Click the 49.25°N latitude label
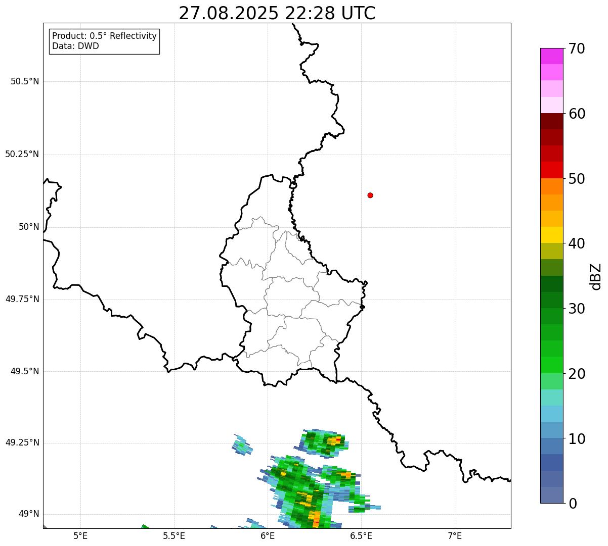 click(x=22, y=442)
